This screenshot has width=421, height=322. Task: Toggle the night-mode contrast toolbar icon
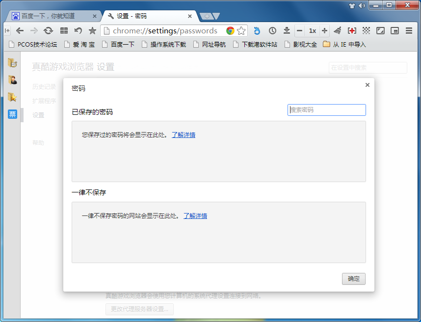(x=380, y=30)
